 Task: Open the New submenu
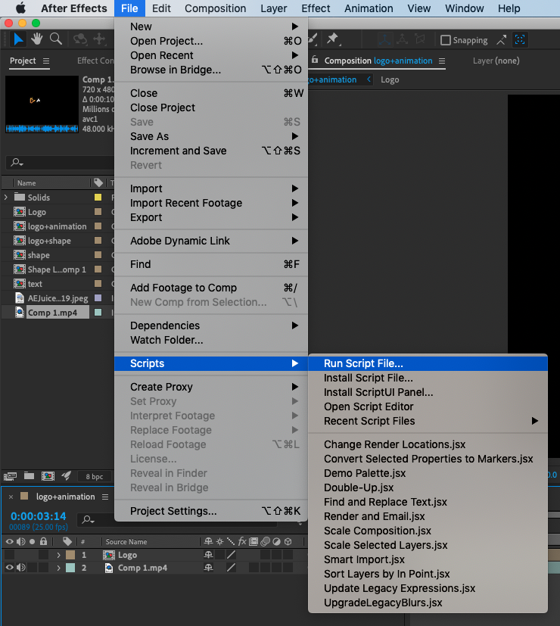tap(210, 26)
